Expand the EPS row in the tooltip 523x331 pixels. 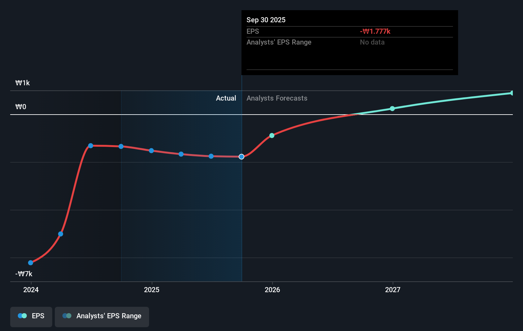(x=349, y=31)
